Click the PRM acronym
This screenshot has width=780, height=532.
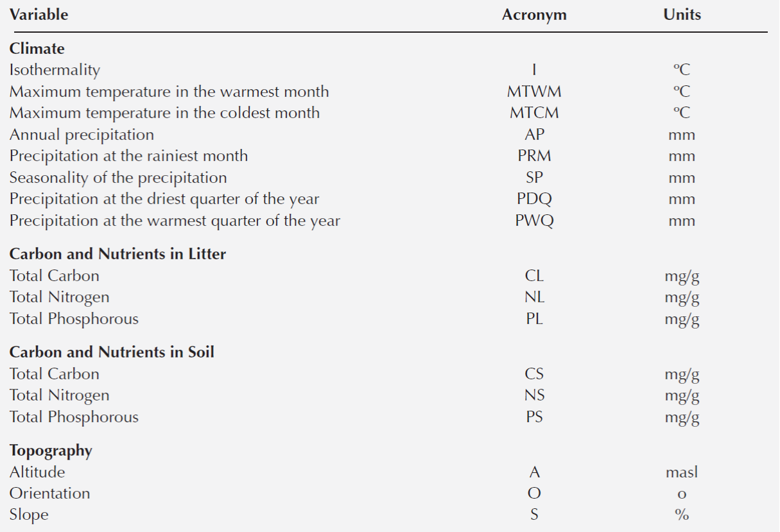coord(534,156)
